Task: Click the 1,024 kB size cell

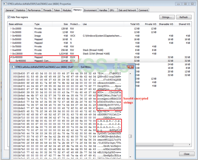Action: (63, 54)
